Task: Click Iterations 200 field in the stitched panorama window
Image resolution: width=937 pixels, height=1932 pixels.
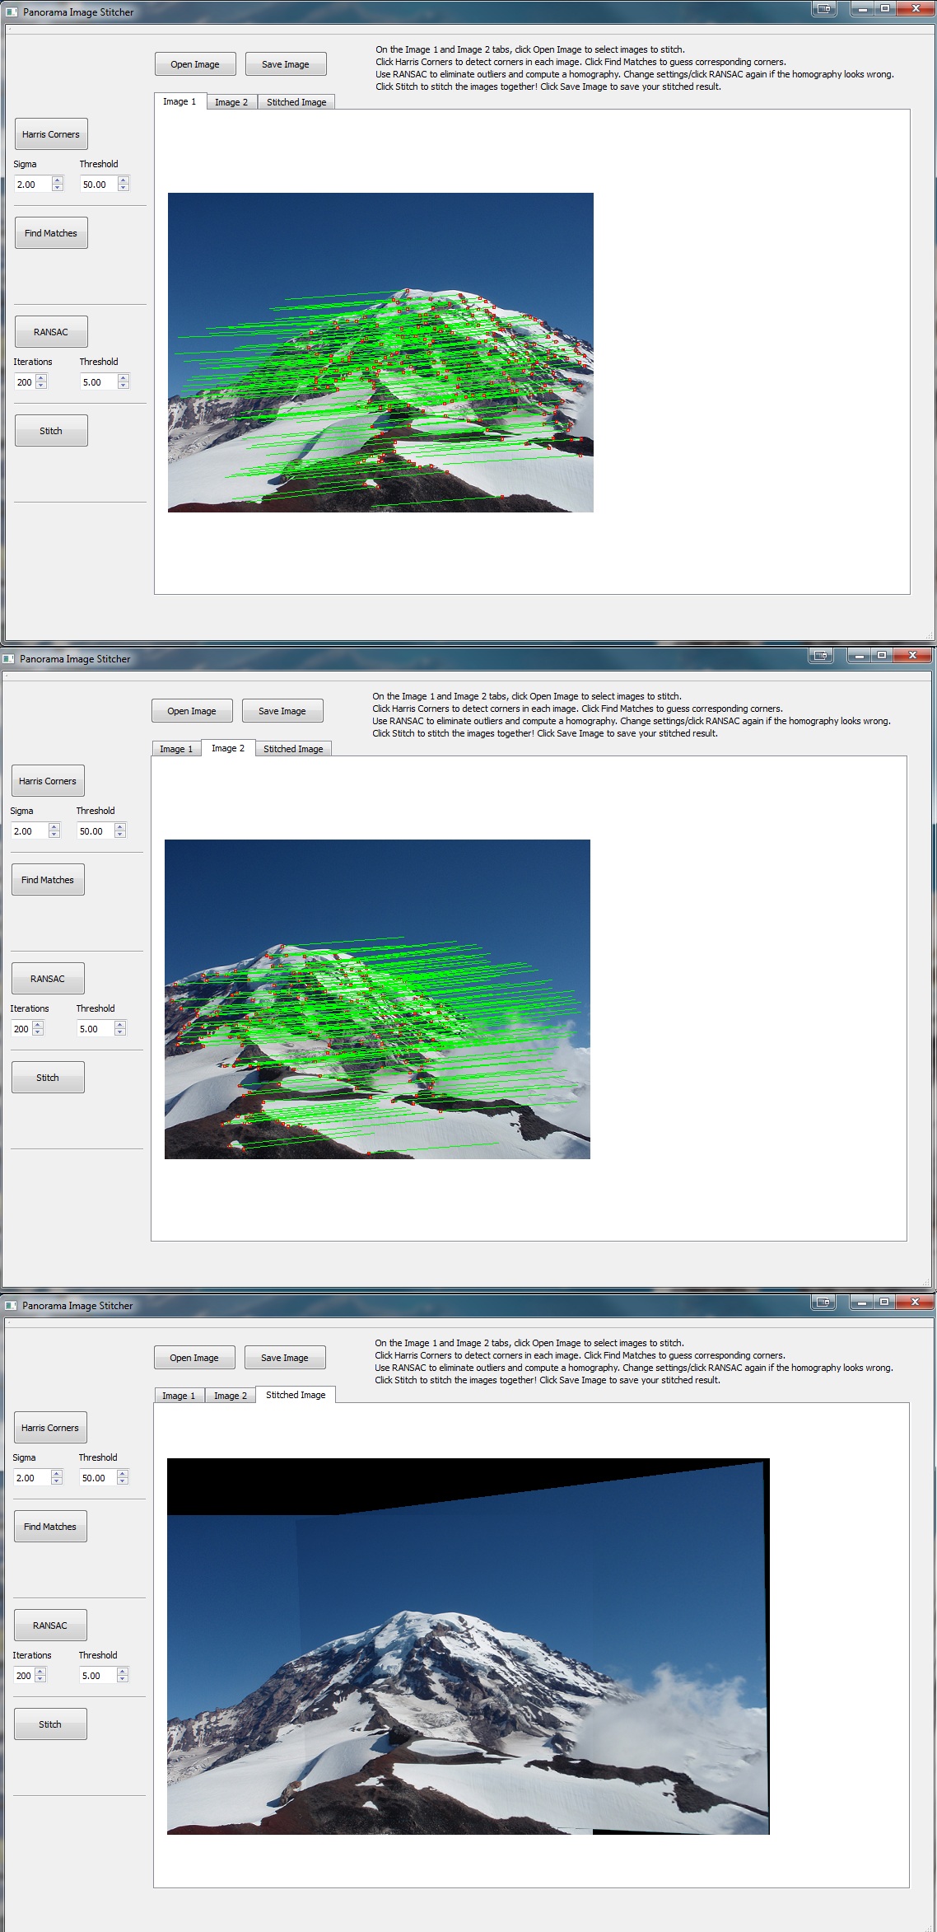Action: click(x=24, y=1676)
